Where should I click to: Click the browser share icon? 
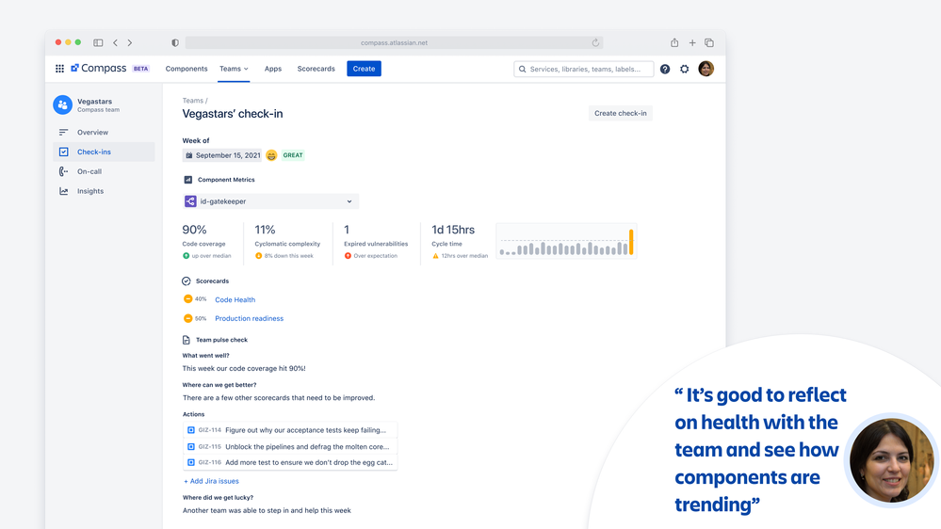point(674,42)
